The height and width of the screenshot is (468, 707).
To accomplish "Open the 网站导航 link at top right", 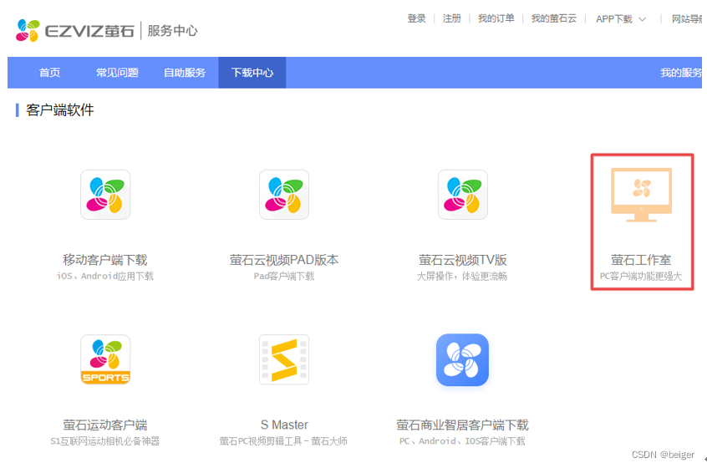I will [x=687, y=19].
